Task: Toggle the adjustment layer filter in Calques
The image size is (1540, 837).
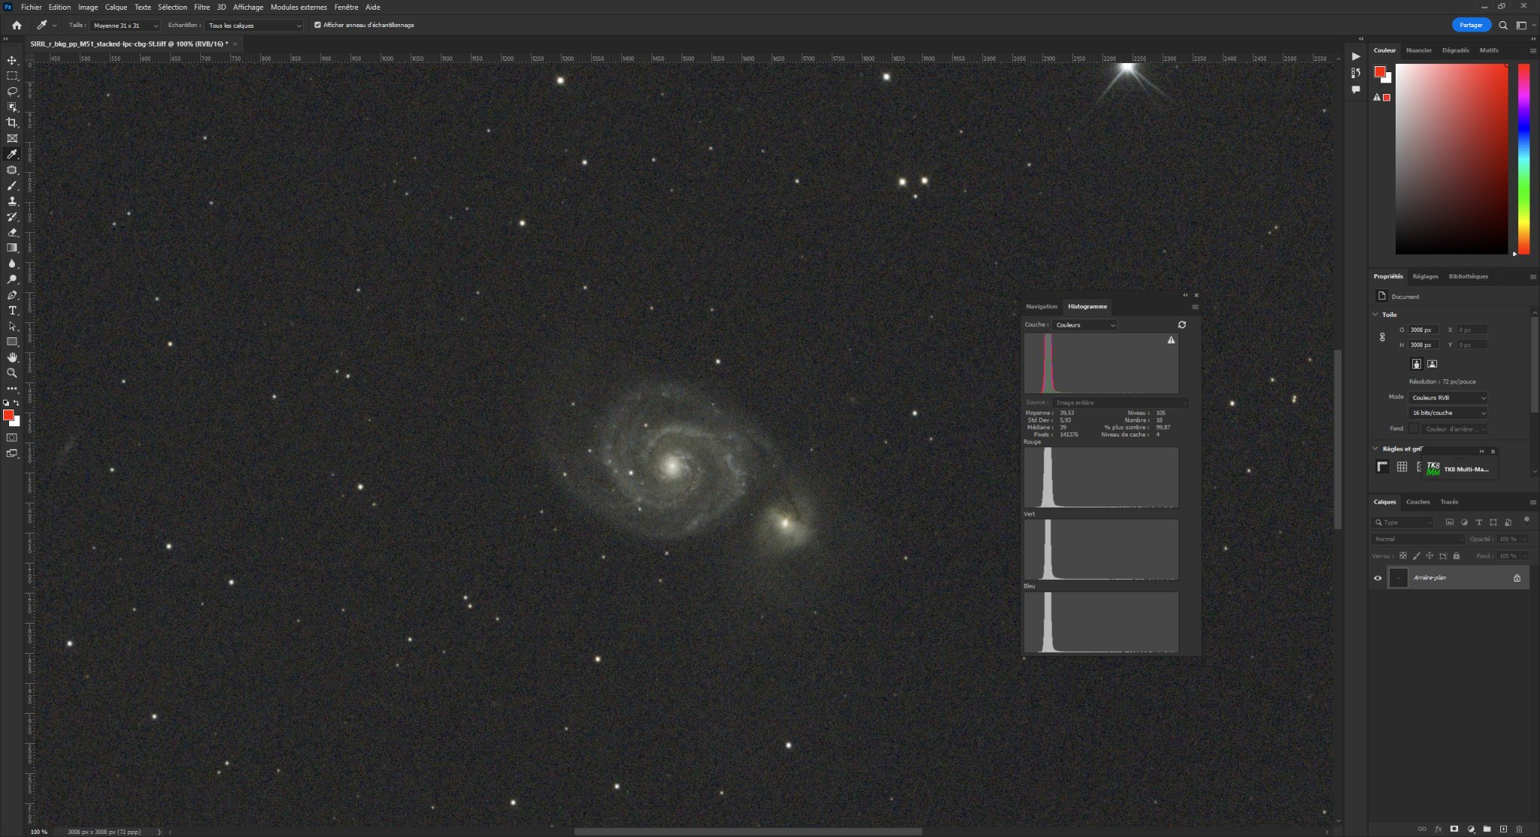Action: [1464, 522]
